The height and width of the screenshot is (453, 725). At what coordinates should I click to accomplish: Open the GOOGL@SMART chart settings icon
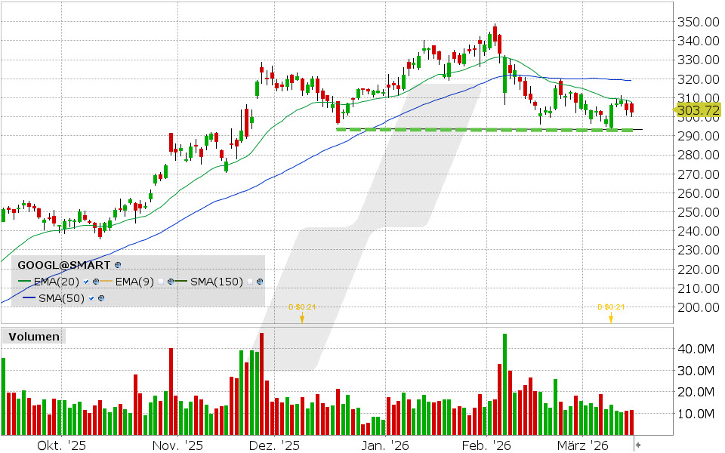coord(118,265)
